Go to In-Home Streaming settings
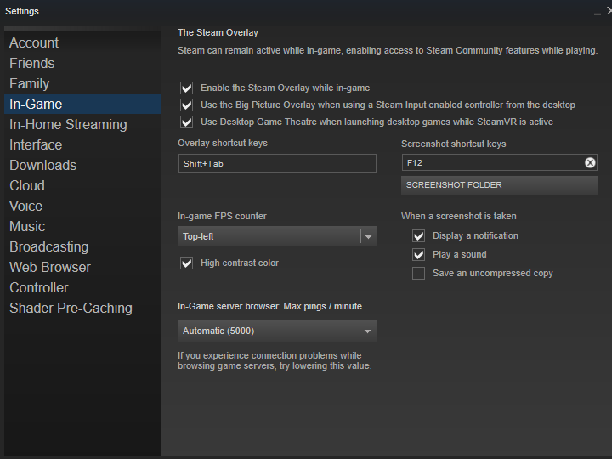This screenshot has height=459, width=612. coord(68,124)
